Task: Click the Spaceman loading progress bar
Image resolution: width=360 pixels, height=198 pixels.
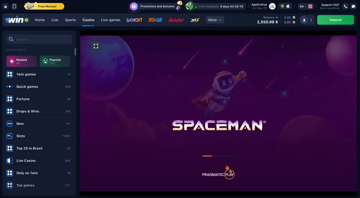Action: click(x=218, y=156)
